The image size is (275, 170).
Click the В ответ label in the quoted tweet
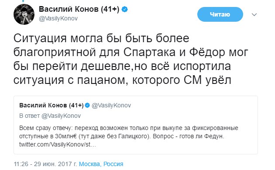click(x=30, y=116)
